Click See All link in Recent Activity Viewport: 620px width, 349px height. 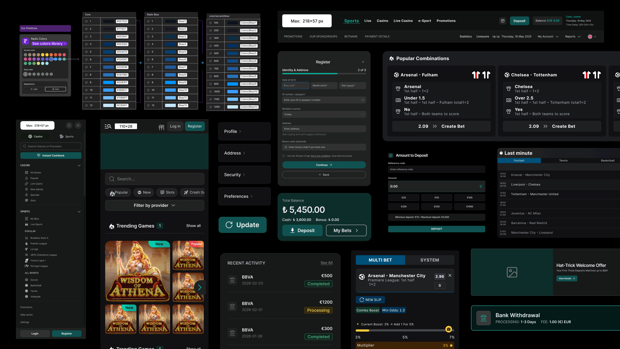tap(326, 263)
